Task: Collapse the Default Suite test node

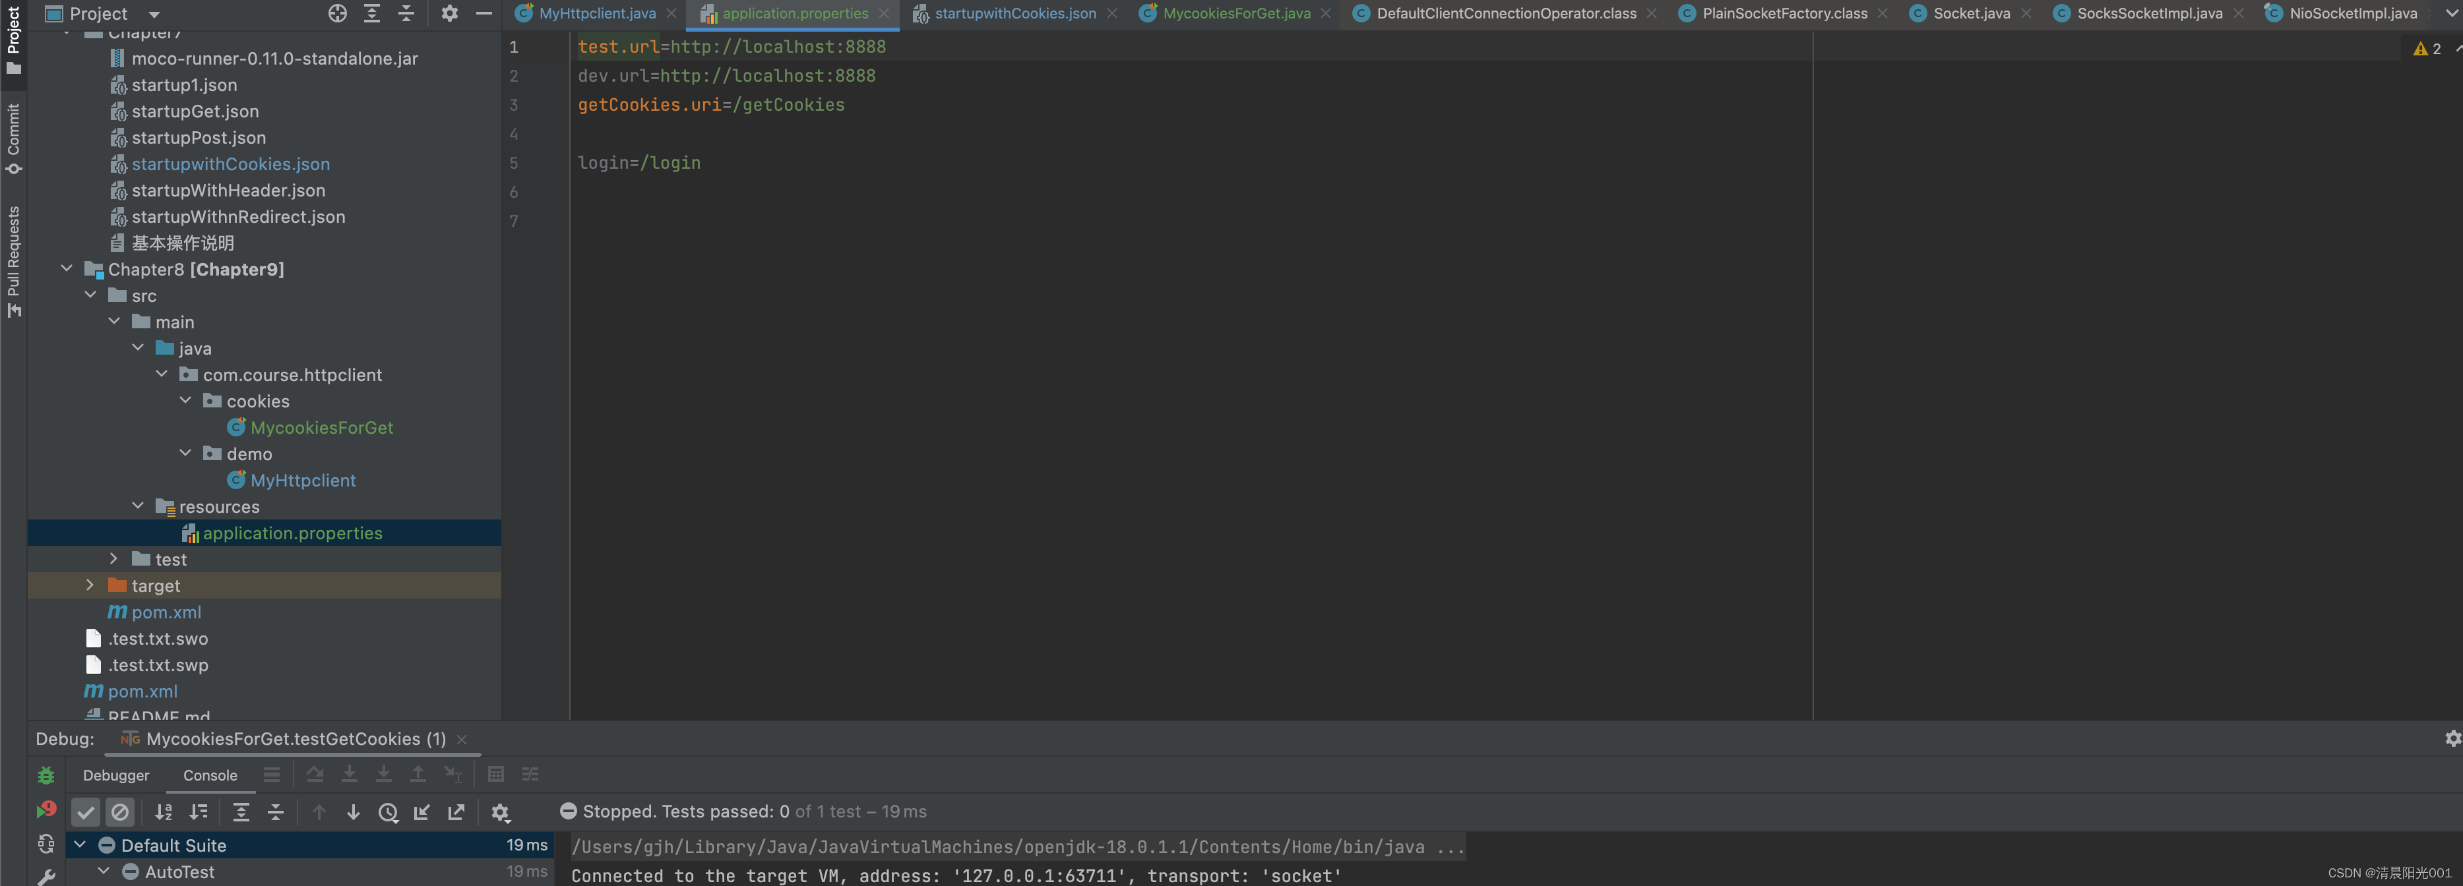Action: [79, 845]
